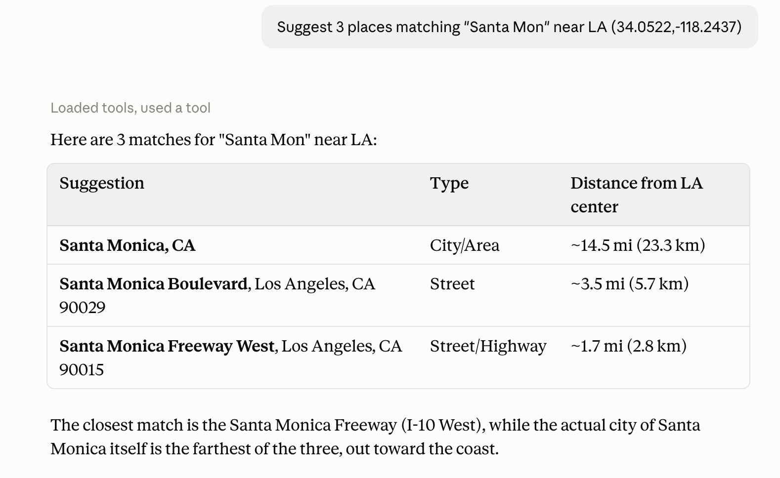Click the 90029 zip code text
Screen dimensions: 780x478
83,308
